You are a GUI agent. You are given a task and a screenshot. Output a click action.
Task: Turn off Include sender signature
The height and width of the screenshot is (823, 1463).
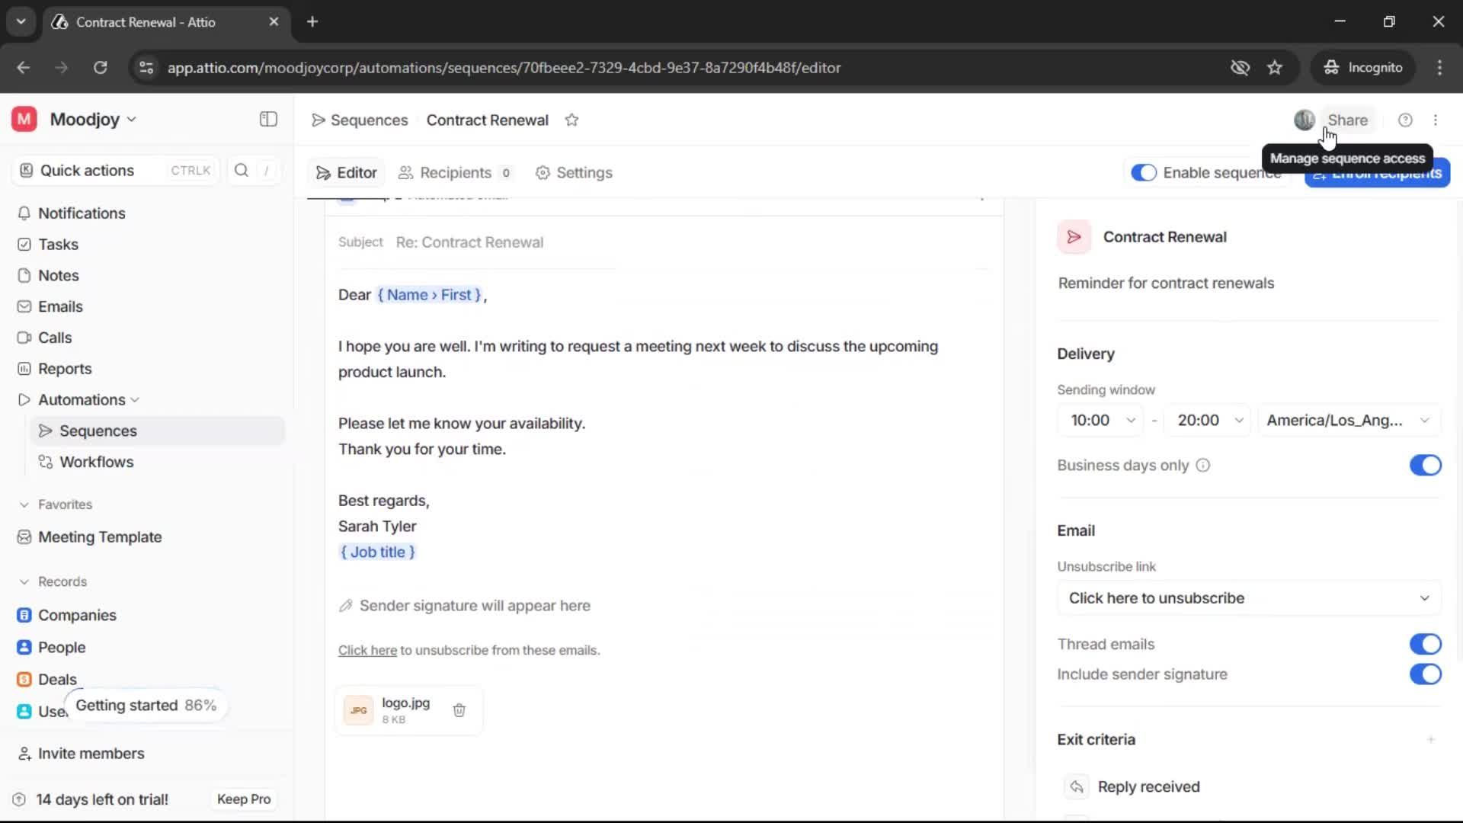pyautogui.click(x=1424, y=674)
